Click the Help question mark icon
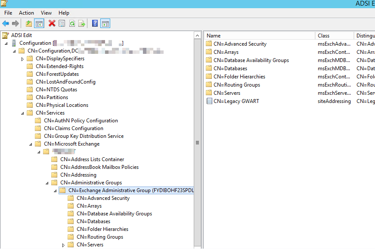The width and height of the screenshot is (375, 249). pos(95,23)
